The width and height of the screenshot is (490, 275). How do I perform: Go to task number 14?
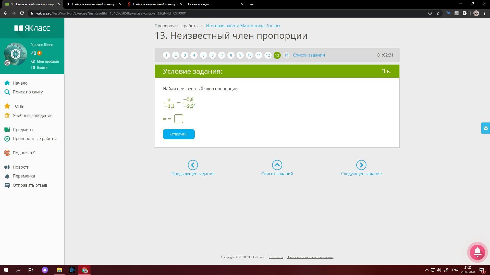pyautogui.click(x=286, y=55)
